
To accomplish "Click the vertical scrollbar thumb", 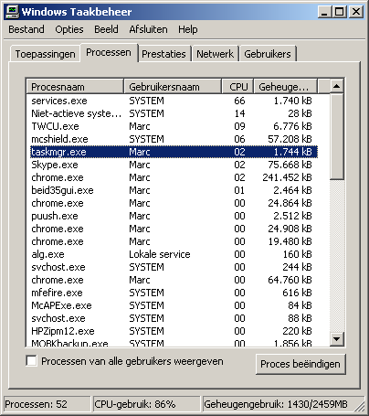I will coord(337,136).
